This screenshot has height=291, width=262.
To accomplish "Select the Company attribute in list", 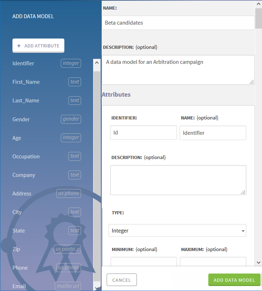I will click(x=24, y=175).
